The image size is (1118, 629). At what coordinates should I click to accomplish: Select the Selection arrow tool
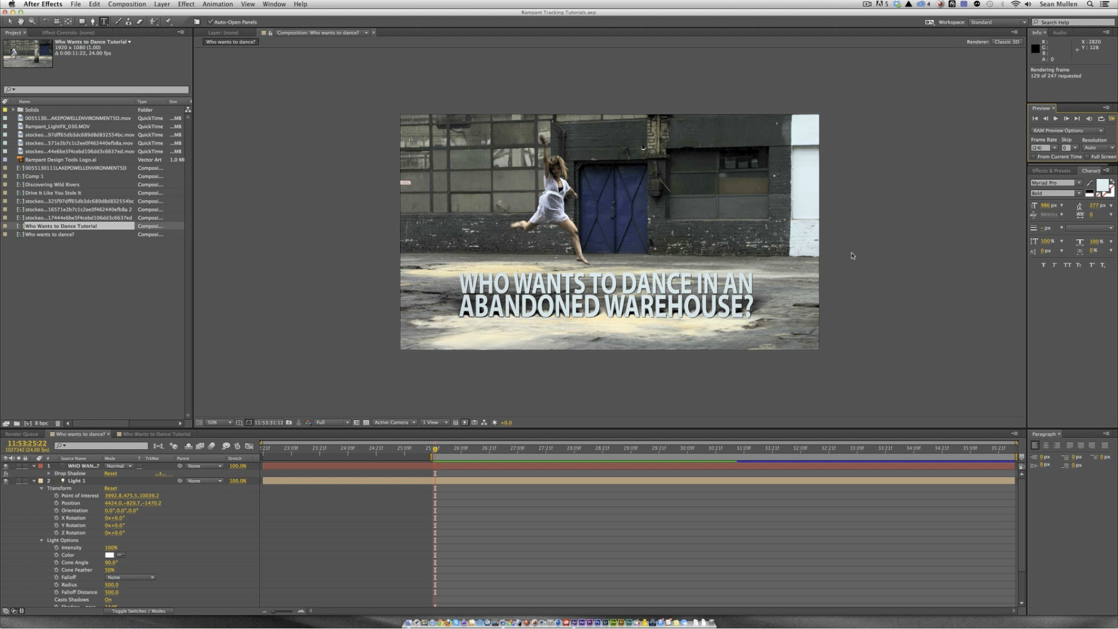pyautogui.click(x=10, y=22)
